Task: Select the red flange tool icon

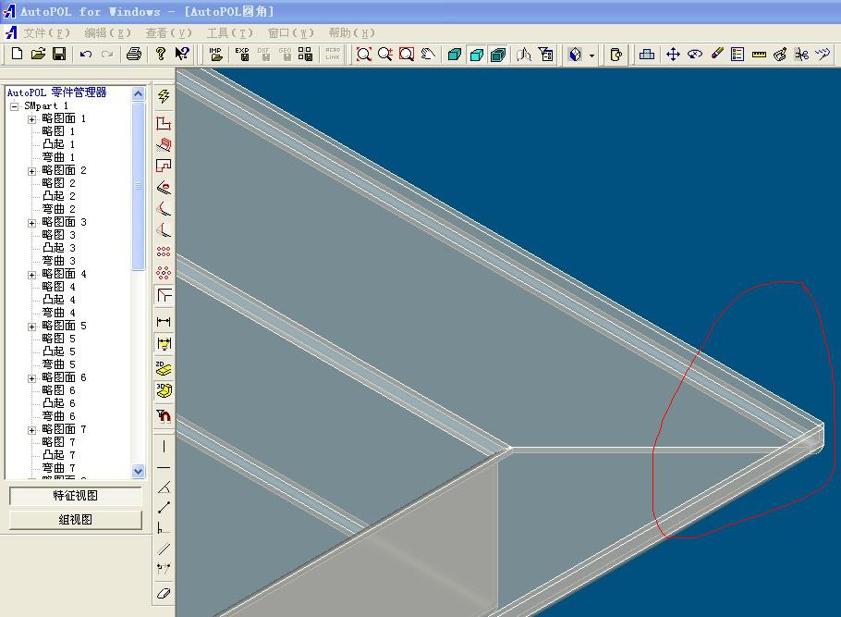Action: coord(164,144)
